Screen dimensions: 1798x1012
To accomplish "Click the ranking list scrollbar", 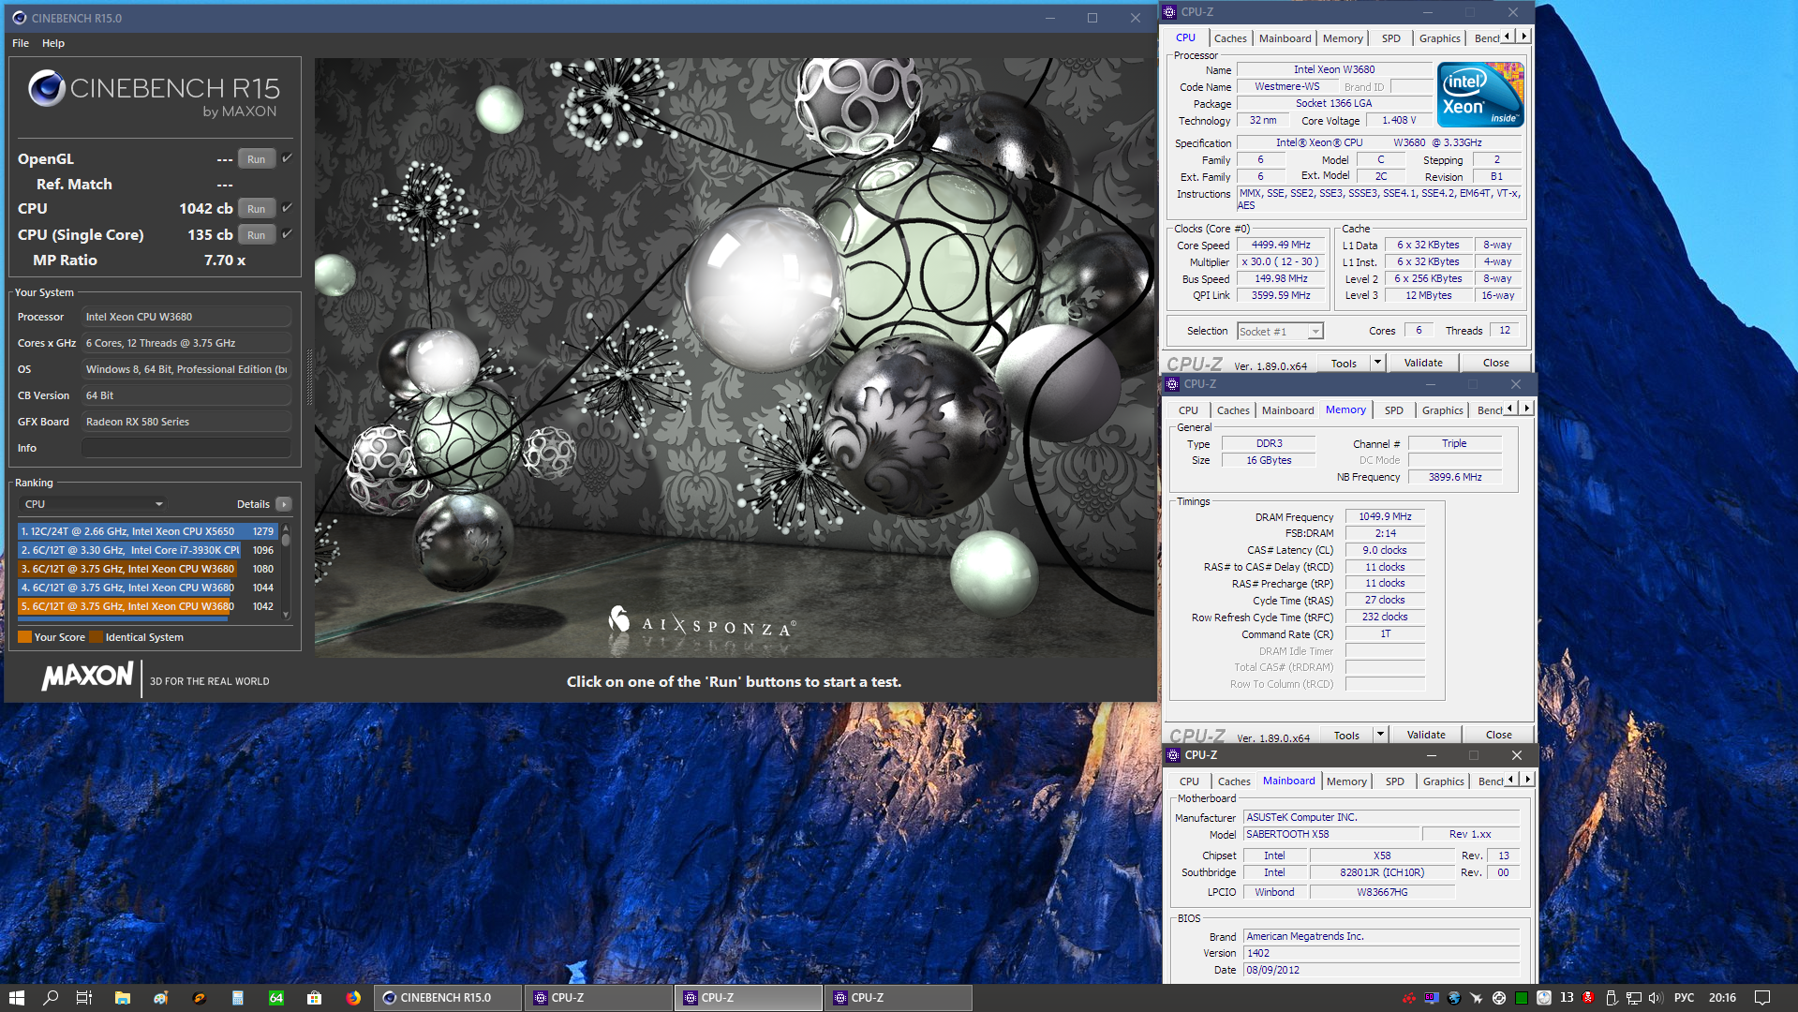I will pyautogui.click(x=286, y=572).
